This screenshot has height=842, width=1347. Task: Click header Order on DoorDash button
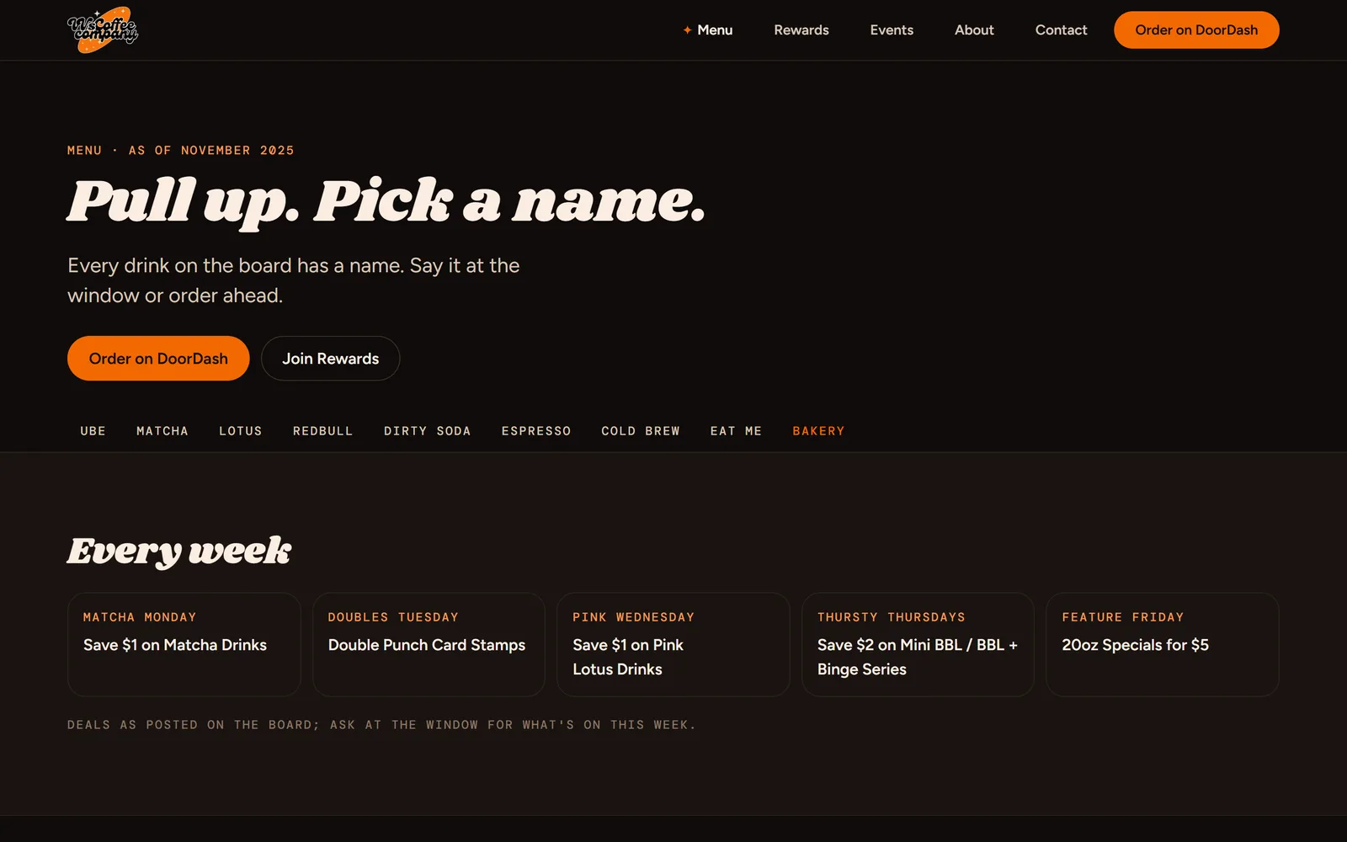coord(1196,30)
